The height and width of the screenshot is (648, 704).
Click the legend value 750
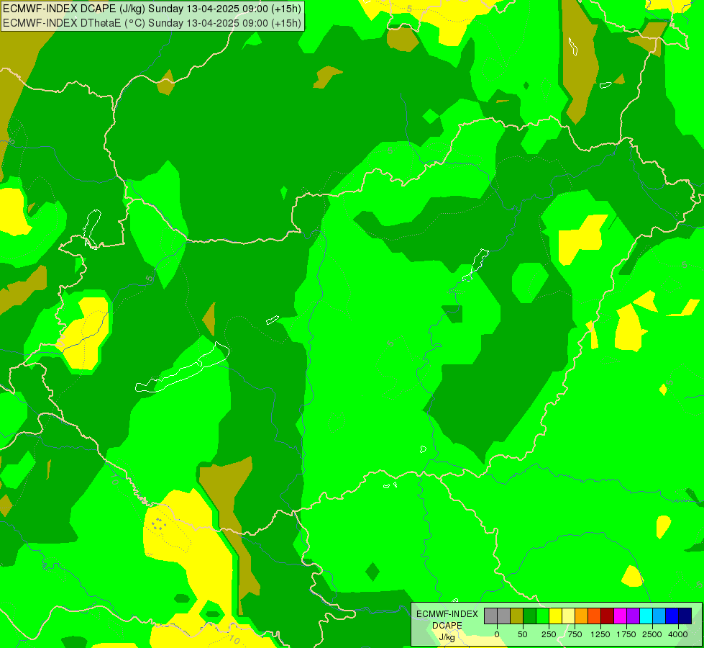(575, 634)
